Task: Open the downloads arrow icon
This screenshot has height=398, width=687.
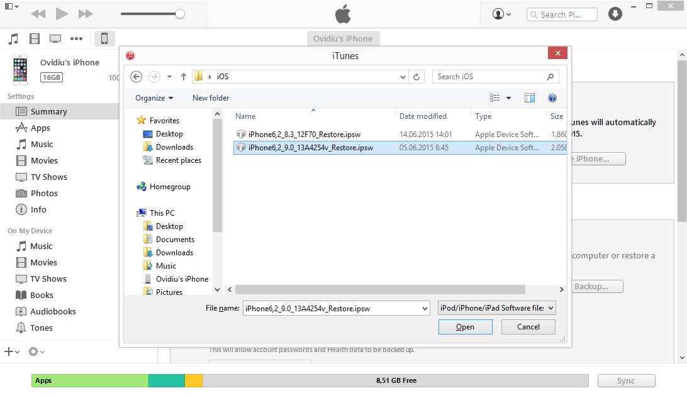Action: [615, 14]
